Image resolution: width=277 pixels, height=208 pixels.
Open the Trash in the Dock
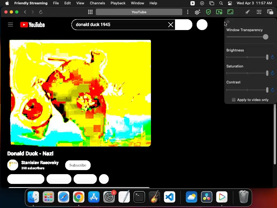point(244,197)
